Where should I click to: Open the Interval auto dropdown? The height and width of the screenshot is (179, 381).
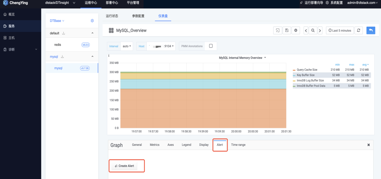point(127,46)
